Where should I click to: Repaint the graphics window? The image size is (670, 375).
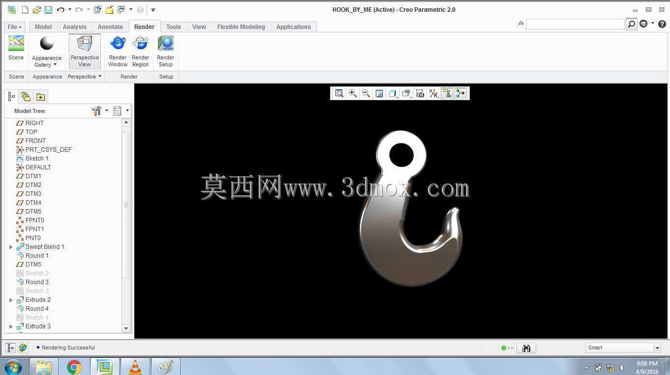[x=379, y=93]
